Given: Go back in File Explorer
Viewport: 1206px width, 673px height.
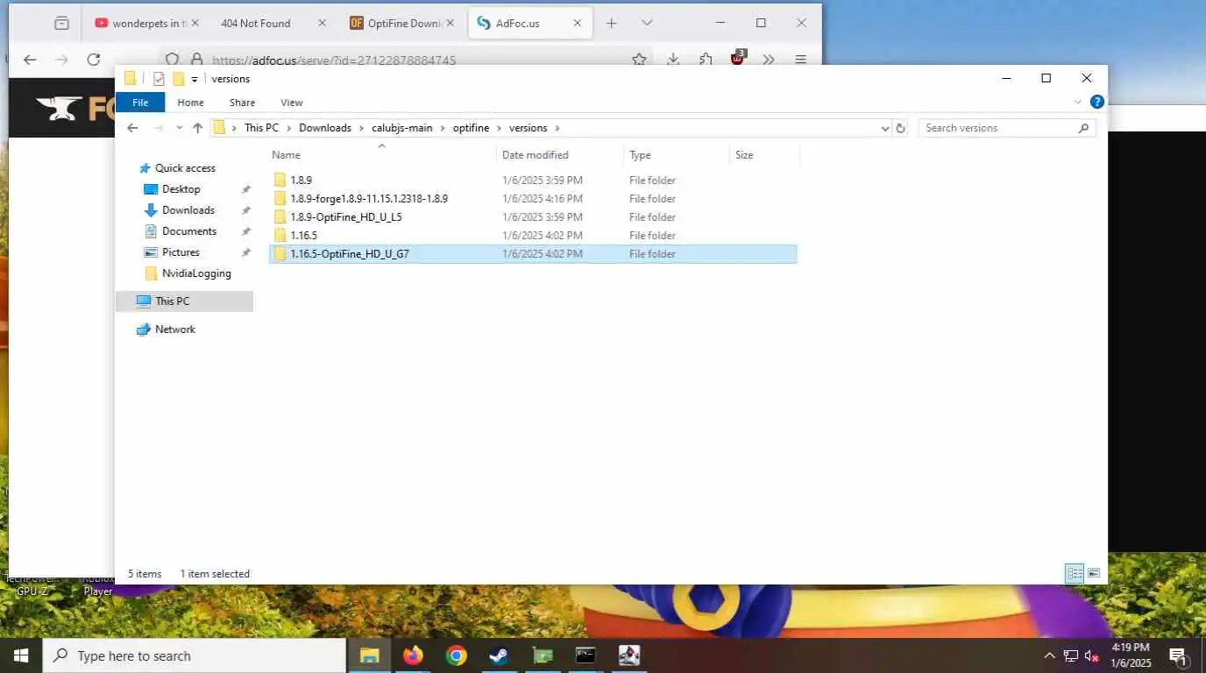Looking at the screenshot, I should point(132,128).
